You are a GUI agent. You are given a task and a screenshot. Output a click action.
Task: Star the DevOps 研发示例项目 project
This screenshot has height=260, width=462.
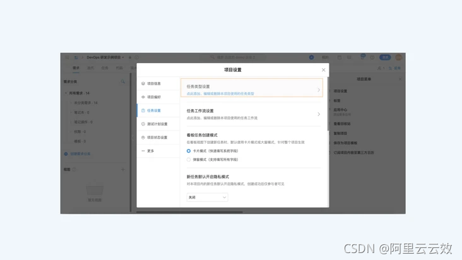click(130, 57)
